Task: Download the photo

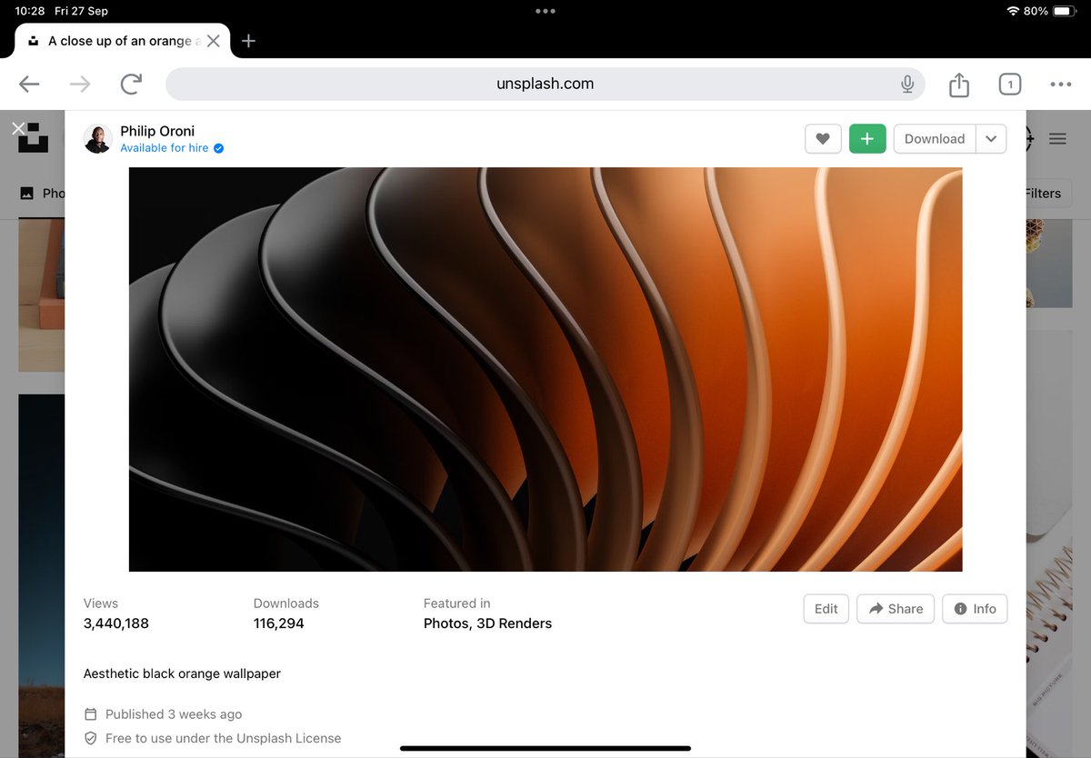Action: [935, 139]
